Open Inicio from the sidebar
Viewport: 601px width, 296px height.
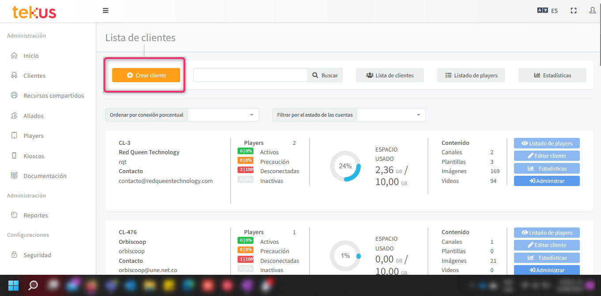coord(31,56)
